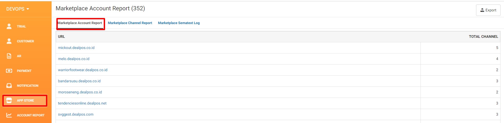Open the moroseneng.dealpos.co.id link
This screenshot has width=504, height=123.
[x=80, y=92]
